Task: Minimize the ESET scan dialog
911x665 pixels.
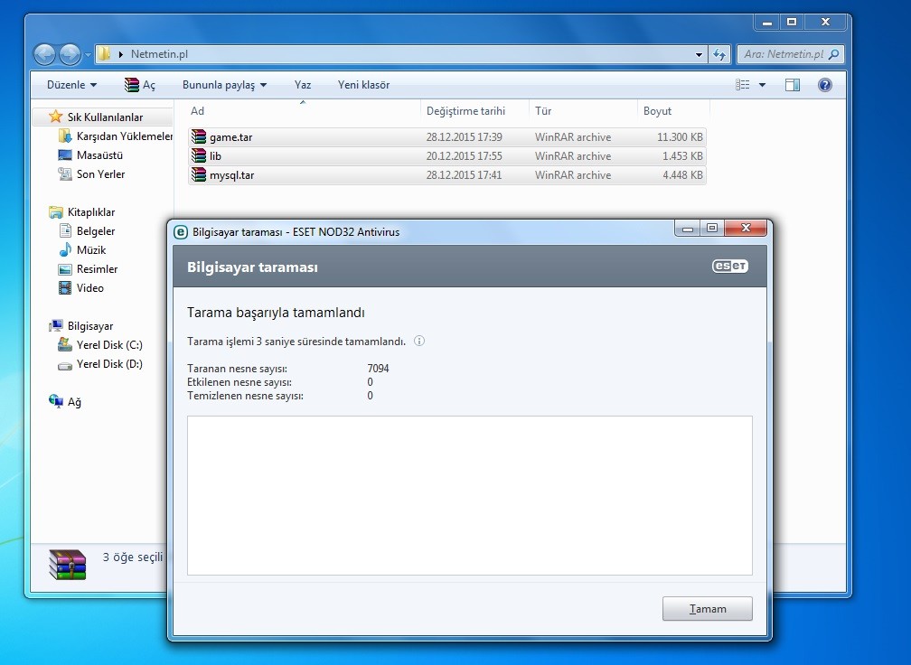Action: click(x=687, y=228)
